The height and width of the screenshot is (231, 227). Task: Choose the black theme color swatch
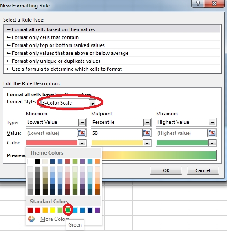38,161
